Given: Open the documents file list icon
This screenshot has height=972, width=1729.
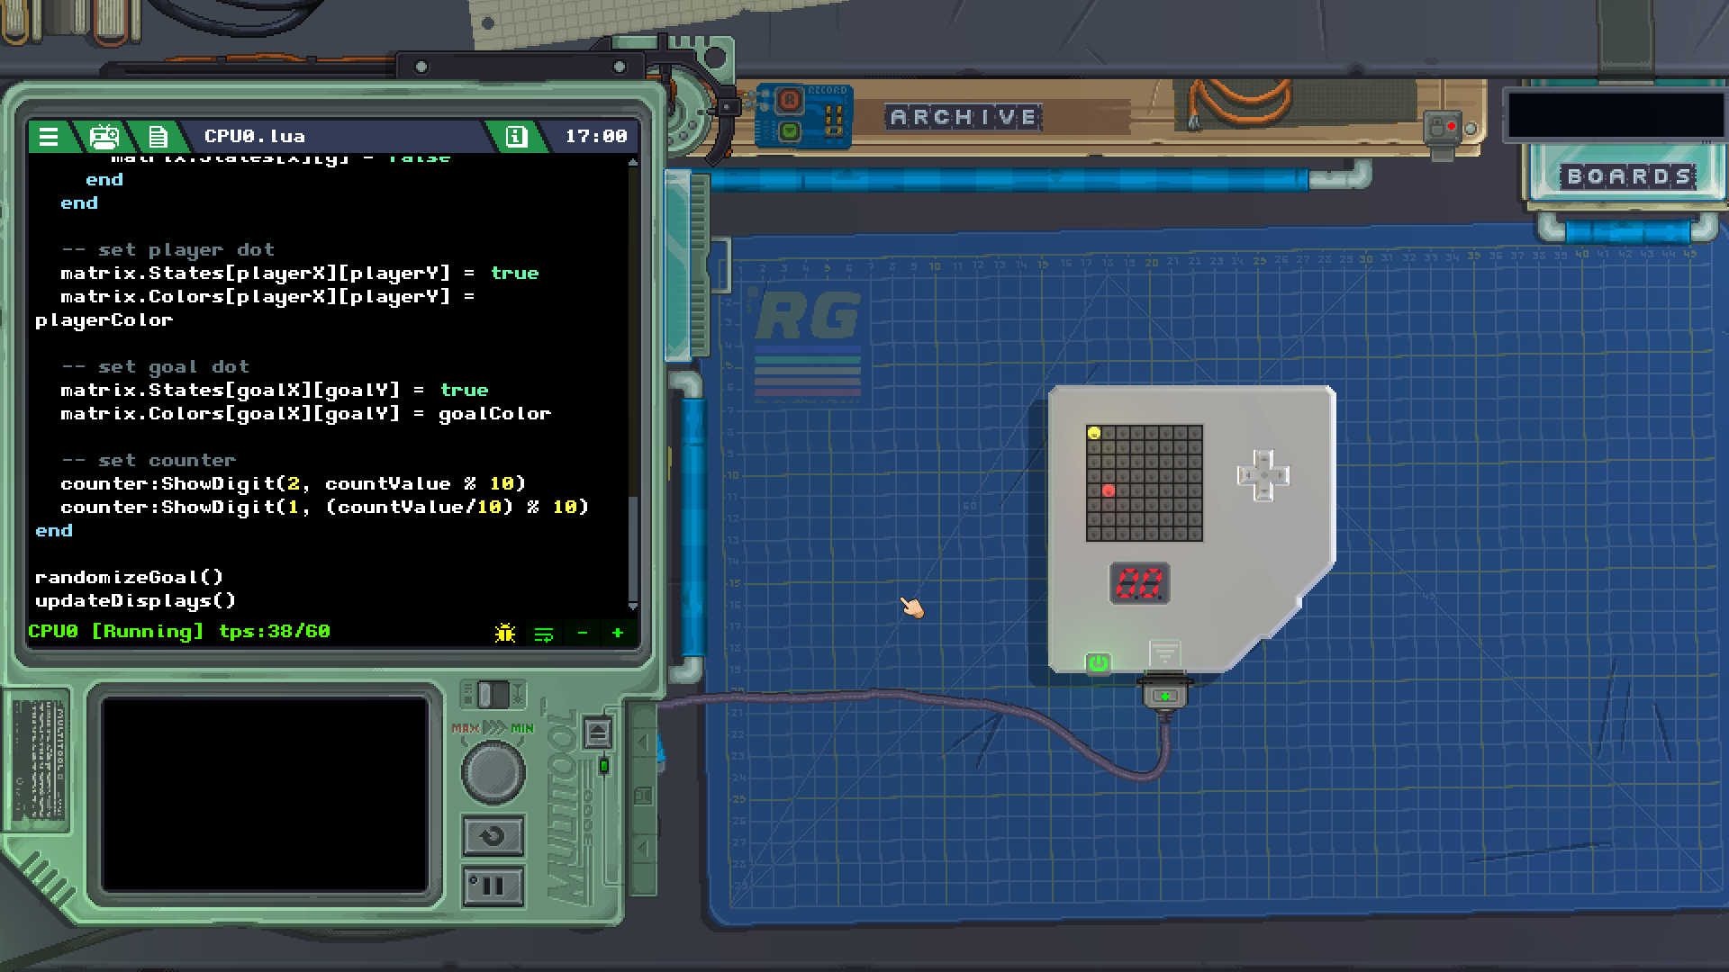Looking at the screenshot, I should 158,137.
